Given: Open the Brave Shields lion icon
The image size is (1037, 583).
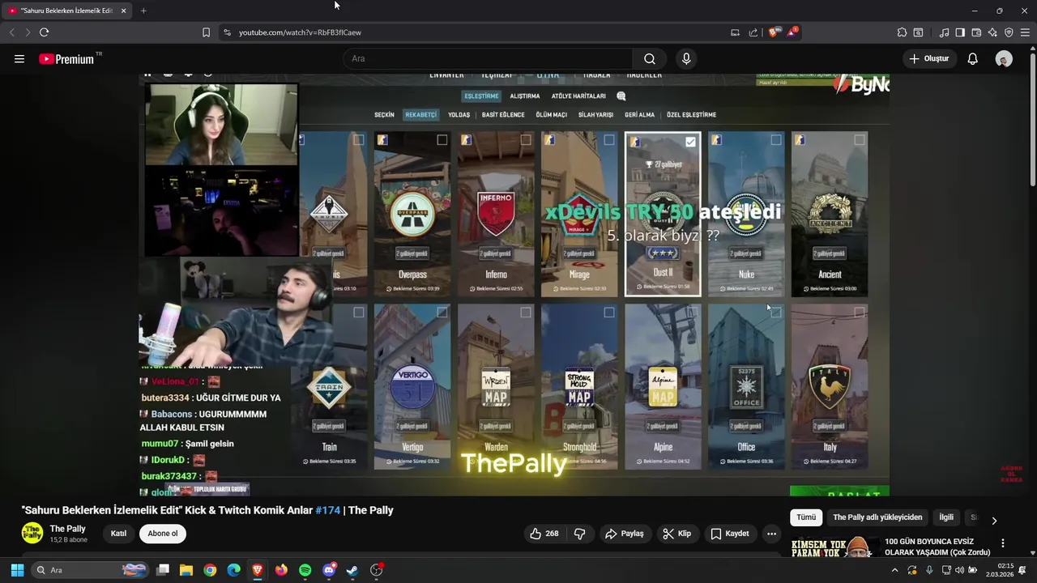Looking at the screenshot, I should 773,32.
